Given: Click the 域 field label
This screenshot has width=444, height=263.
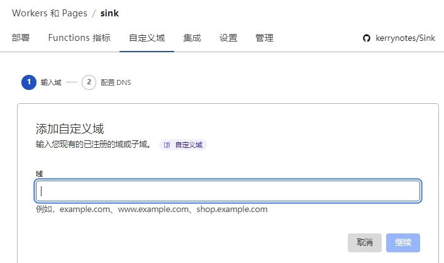Looking at the screenshot, I should point(39,174).
